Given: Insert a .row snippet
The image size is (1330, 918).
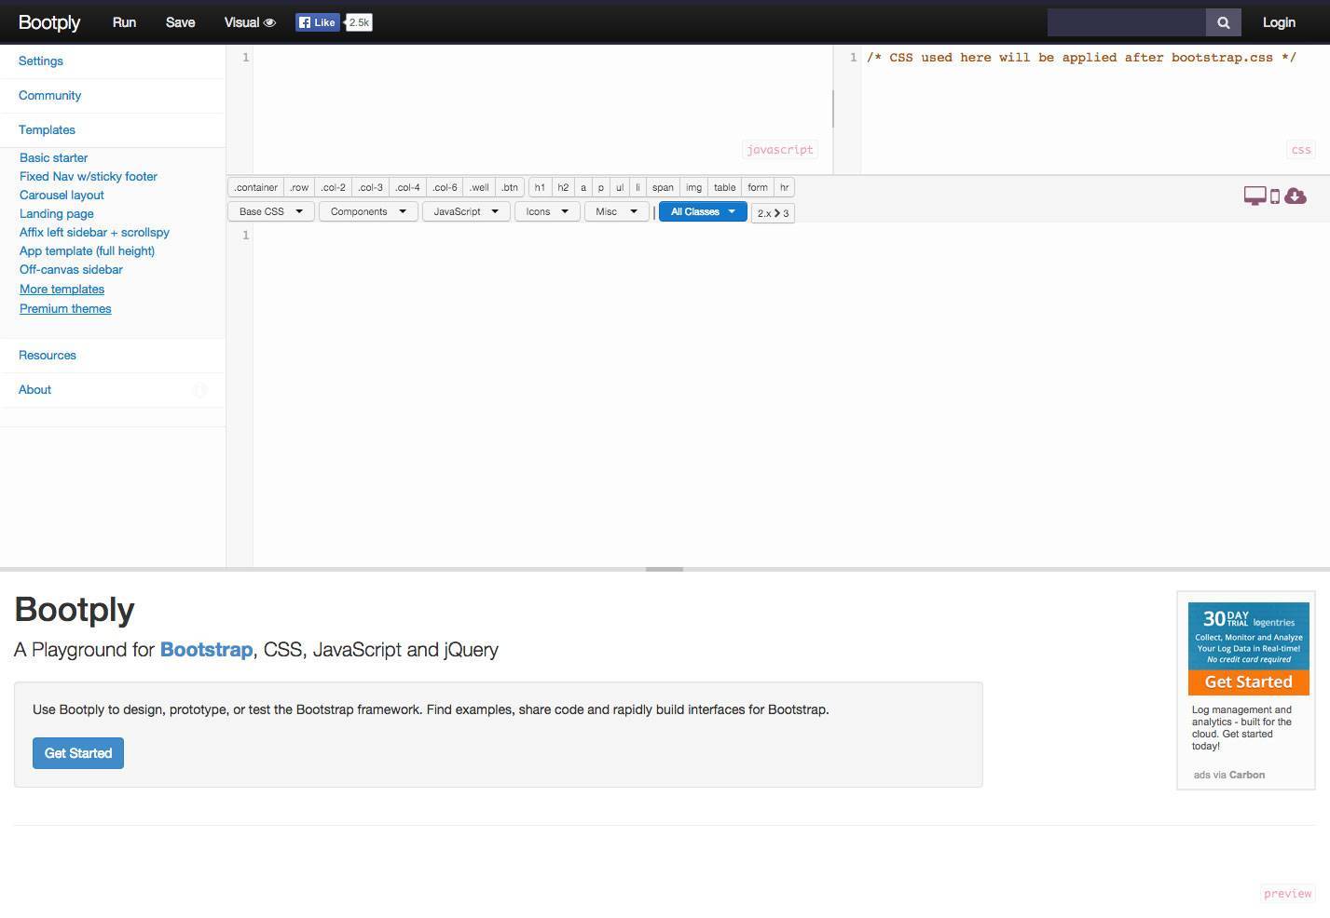Looking at the screenshot, I should [299, 188].
